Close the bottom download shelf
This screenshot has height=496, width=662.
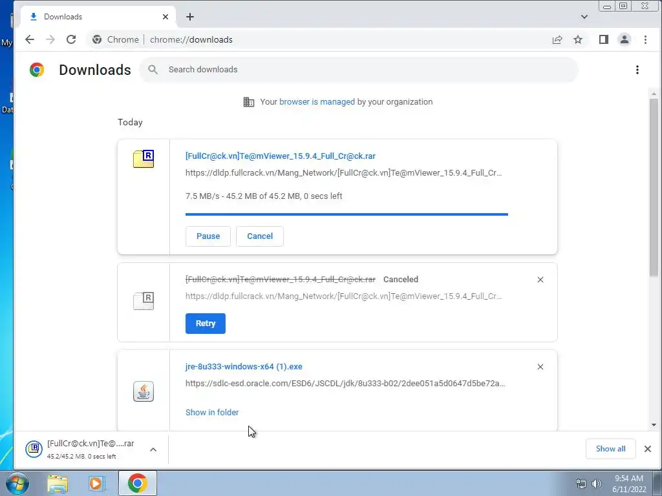pyautogui.click(x=647, y=449)
